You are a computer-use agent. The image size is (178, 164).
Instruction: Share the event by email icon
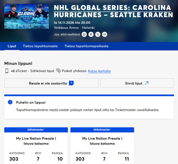tap(105, 34)
